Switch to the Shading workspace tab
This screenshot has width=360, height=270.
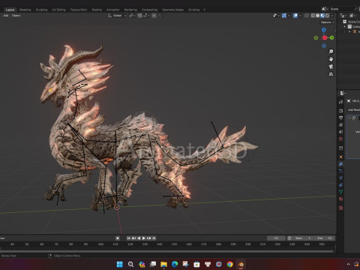tap(97, 10)
